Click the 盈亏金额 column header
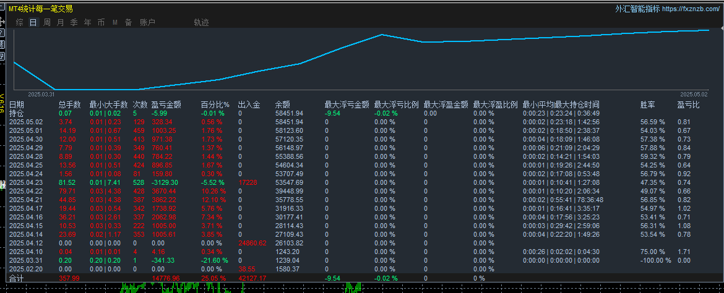724x293 pixels. pos(166,104)
